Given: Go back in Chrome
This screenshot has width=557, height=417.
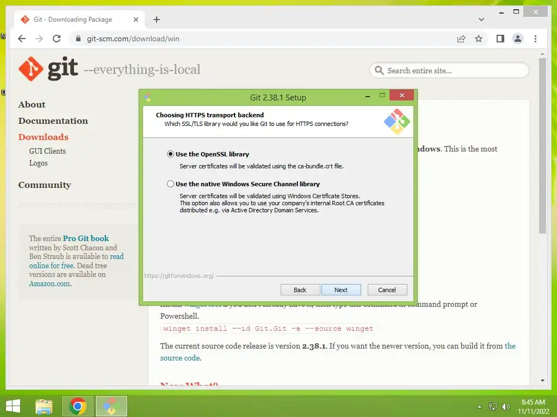Looking at the screenshot, I should pyautogui.click(x=22, y=39).
